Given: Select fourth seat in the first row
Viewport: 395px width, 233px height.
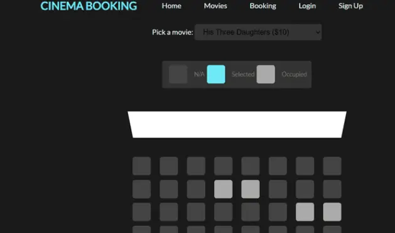Looking at the screenshot, I should 223,166.
